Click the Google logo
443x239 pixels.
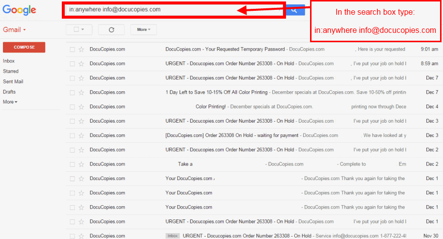[x=20, y=10]
